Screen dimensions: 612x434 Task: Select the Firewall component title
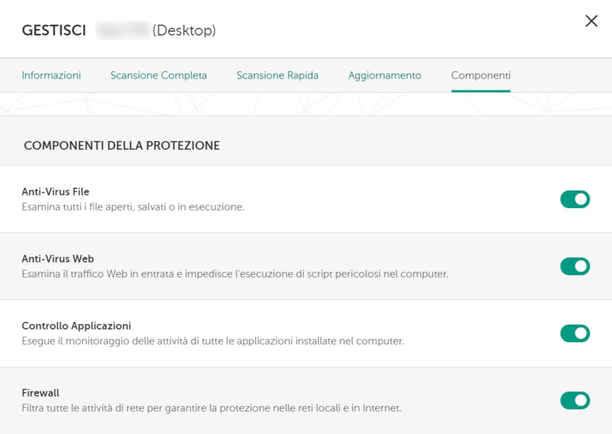click(x=40, y=393)
